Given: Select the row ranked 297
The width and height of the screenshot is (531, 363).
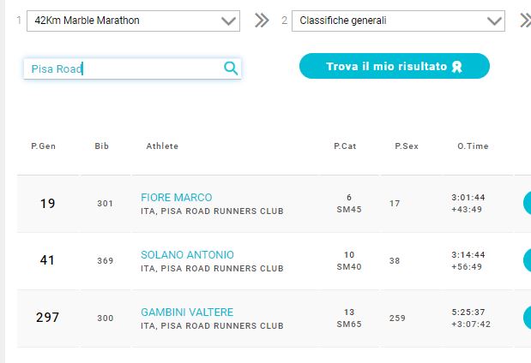Looking at the screenshot, I should (x=265, y=318).
